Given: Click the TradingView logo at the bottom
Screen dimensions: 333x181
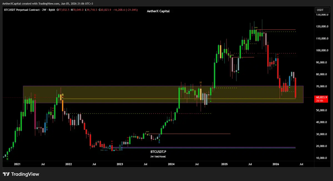Looking at the screenshot, I should coord(21,174).
